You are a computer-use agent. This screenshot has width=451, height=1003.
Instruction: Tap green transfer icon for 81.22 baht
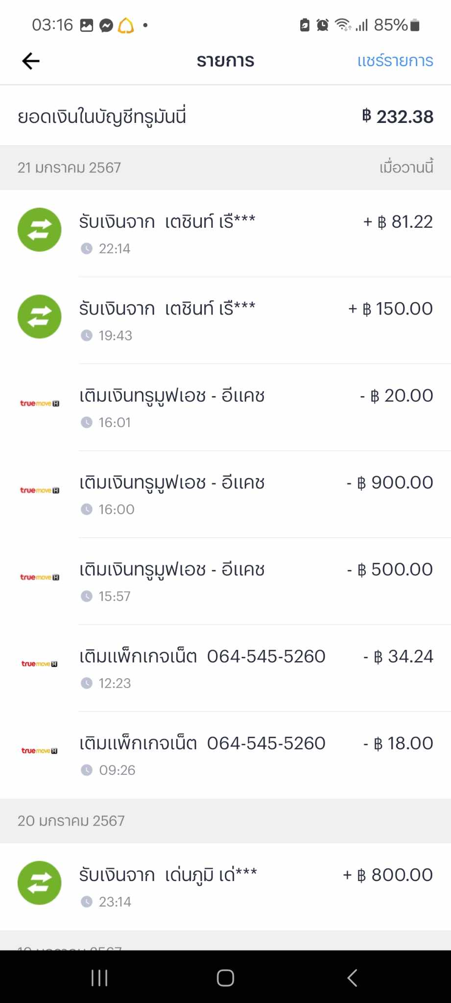[39, 230]
